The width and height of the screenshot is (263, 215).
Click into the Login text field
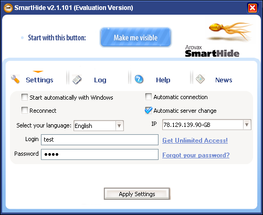point(100,139)
